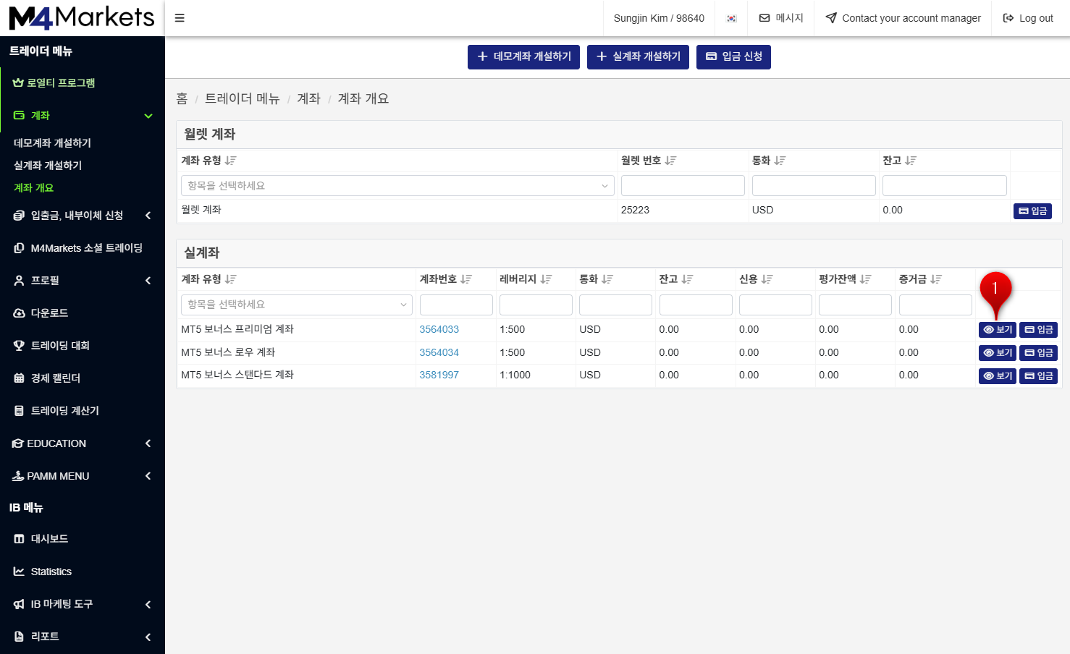Click 홈 breadcrumb link

pos(182,98)
